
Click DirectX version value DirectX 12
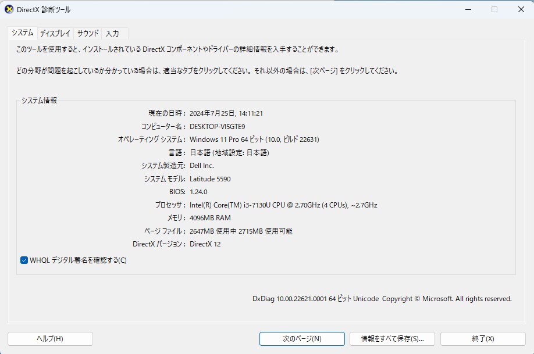205,244
